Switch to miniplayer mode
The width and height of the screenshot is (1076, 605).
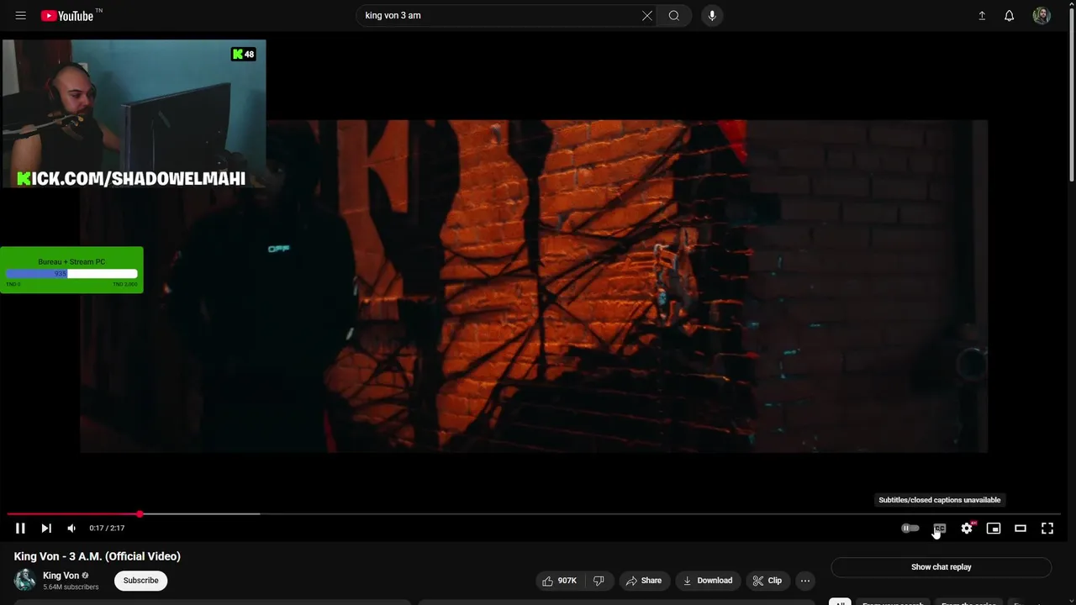(994, 528)
